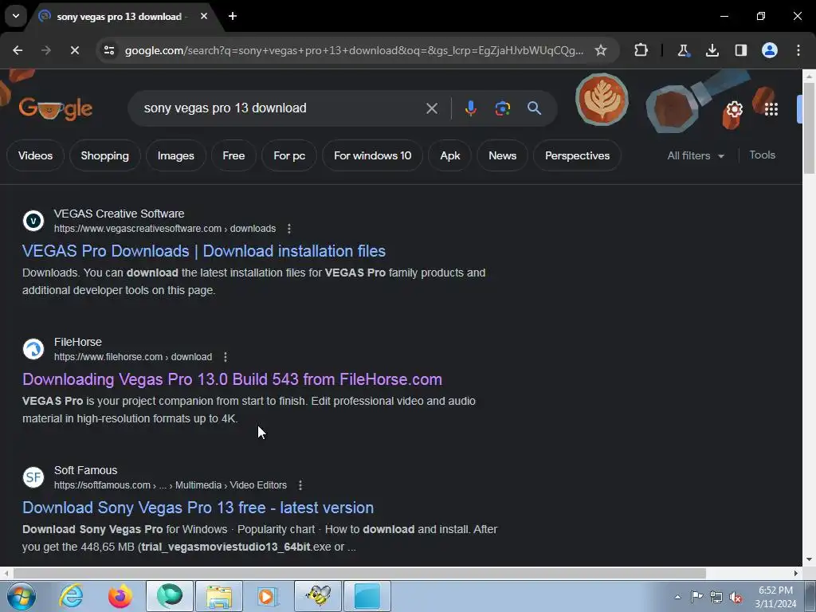
Task: Apply the Apk filter chip
Action: (x=450, y=155)
